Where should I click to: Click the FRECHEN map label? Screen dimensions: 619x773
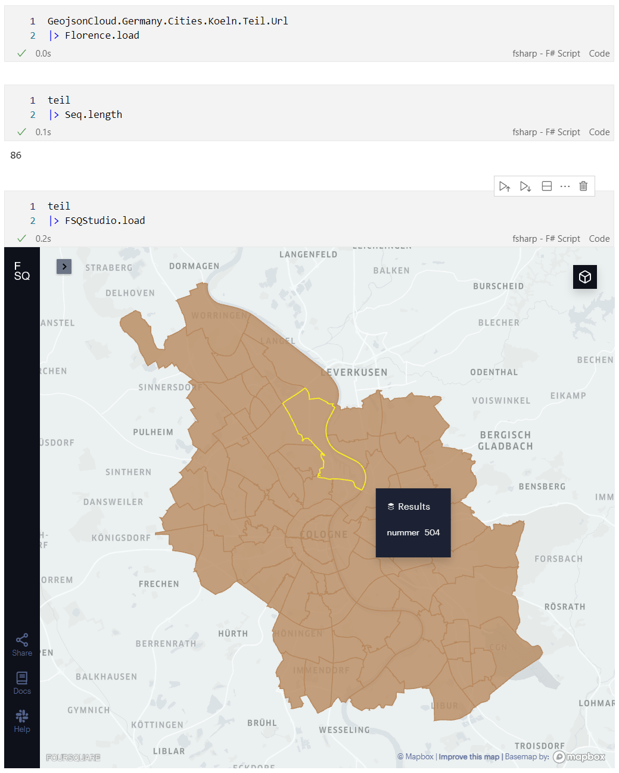159,584
